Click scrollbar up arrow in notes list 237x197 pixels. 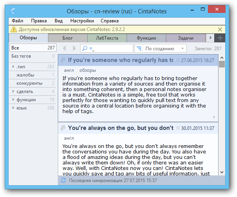tap(222, 58)
